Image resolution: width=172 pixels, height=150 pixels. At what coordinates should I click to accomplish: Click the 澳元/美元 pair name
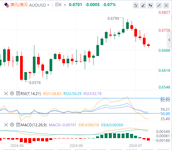pyautogui.click(x=19, y=5)
